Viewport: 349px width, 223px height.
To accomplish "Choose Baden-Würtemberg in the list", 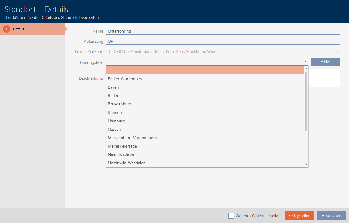I will 126,79.
